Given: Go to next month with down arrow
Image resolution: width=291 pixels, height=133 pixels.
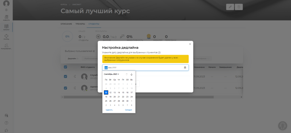Looking at the screenshot, I should pos(132,74).
